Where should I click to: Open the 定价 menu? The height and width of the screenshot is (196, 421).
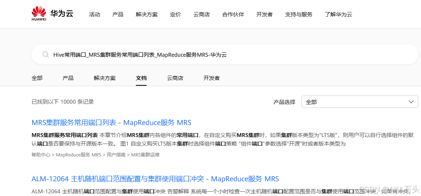point(175,14)
